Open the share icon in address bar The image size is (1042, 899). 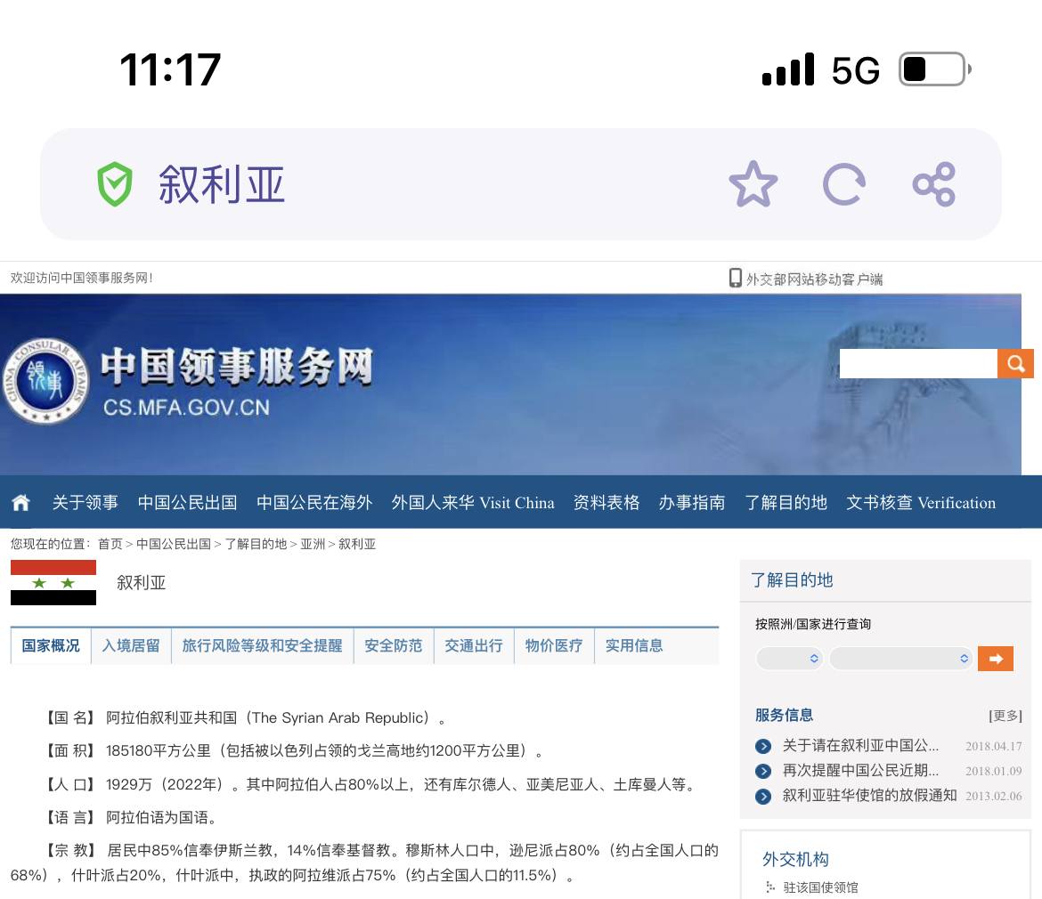click(x=933, y=184)
